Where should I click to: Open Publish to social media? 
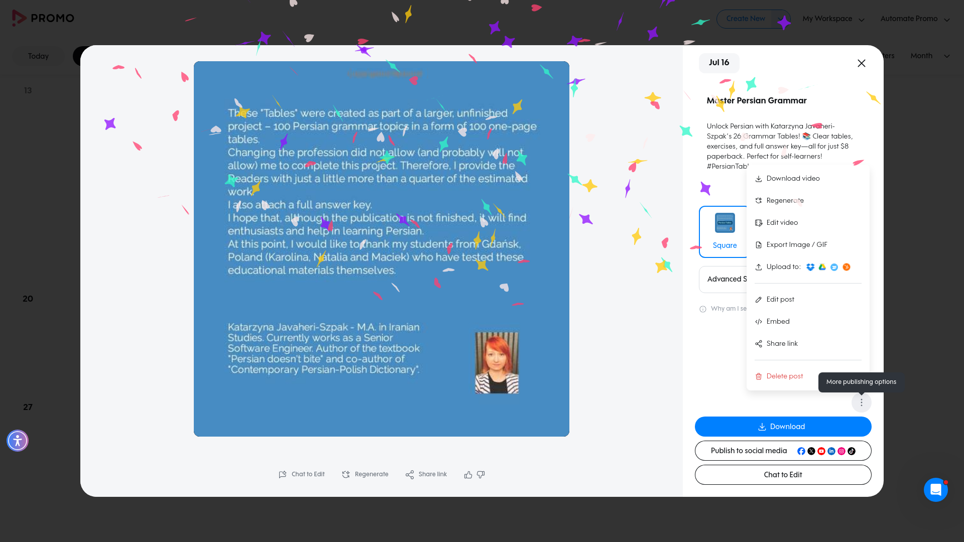pos(783,451)
